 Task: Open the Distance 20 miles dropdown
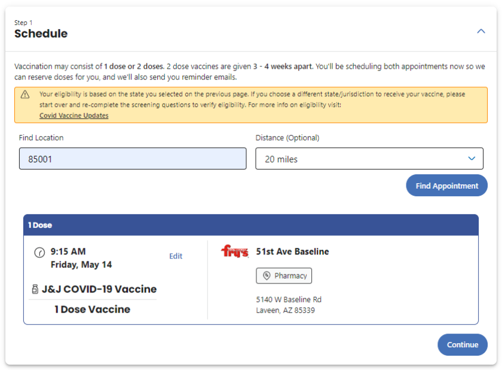369,159
